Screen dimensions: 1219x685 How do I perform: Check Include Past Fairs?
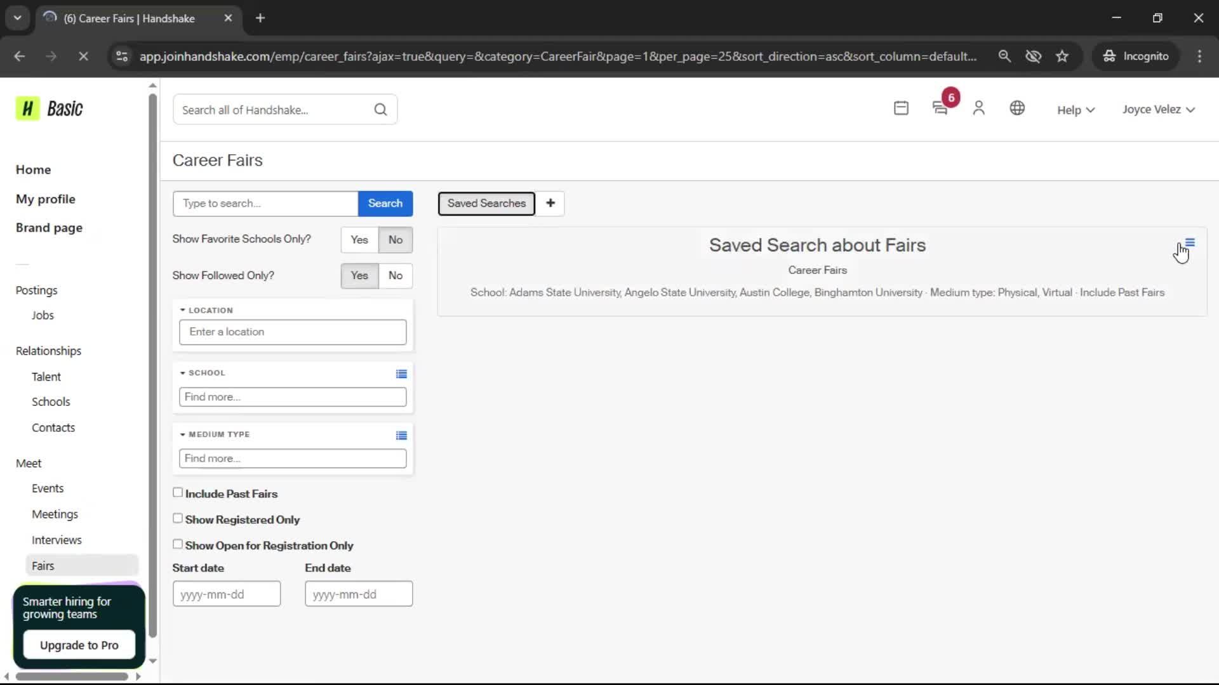178,493
